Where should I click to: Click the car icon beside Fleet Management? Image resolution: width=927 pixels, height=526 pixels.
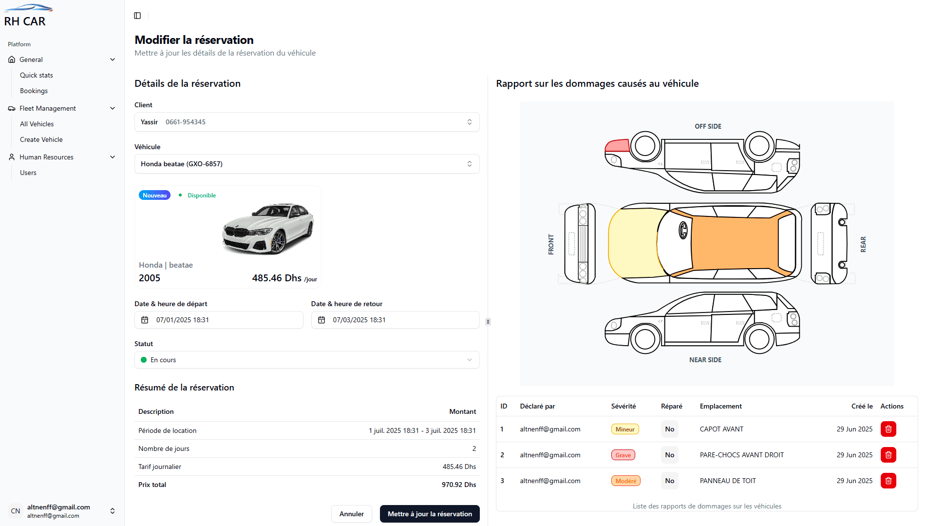(x=11, y=108)
